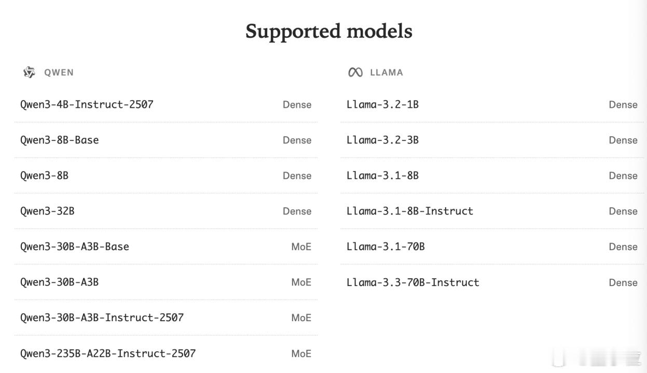This screenshot has height=373, width=647.
Task: Click Qwen3-30B-A3B-Base in the list
Action: point(74,247)
